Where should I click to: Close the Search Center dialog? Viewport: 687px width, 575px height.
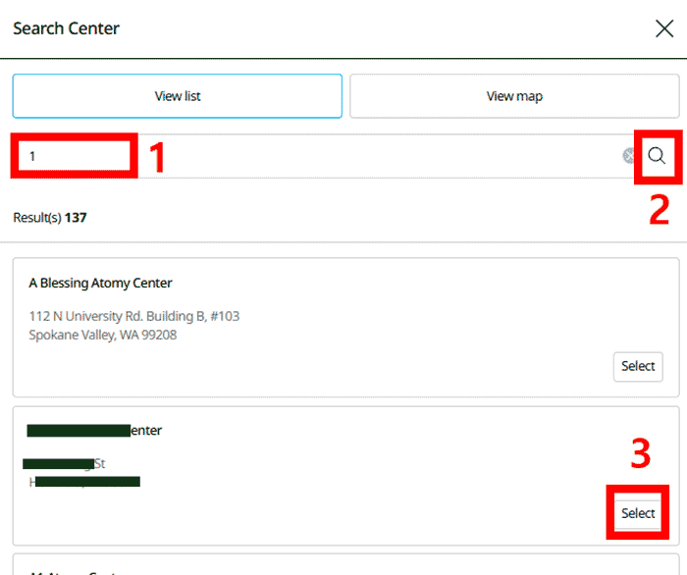coord(664,28)
